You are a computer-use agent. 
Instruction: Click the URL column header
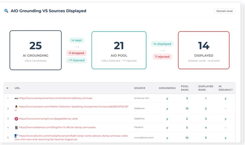17,88
